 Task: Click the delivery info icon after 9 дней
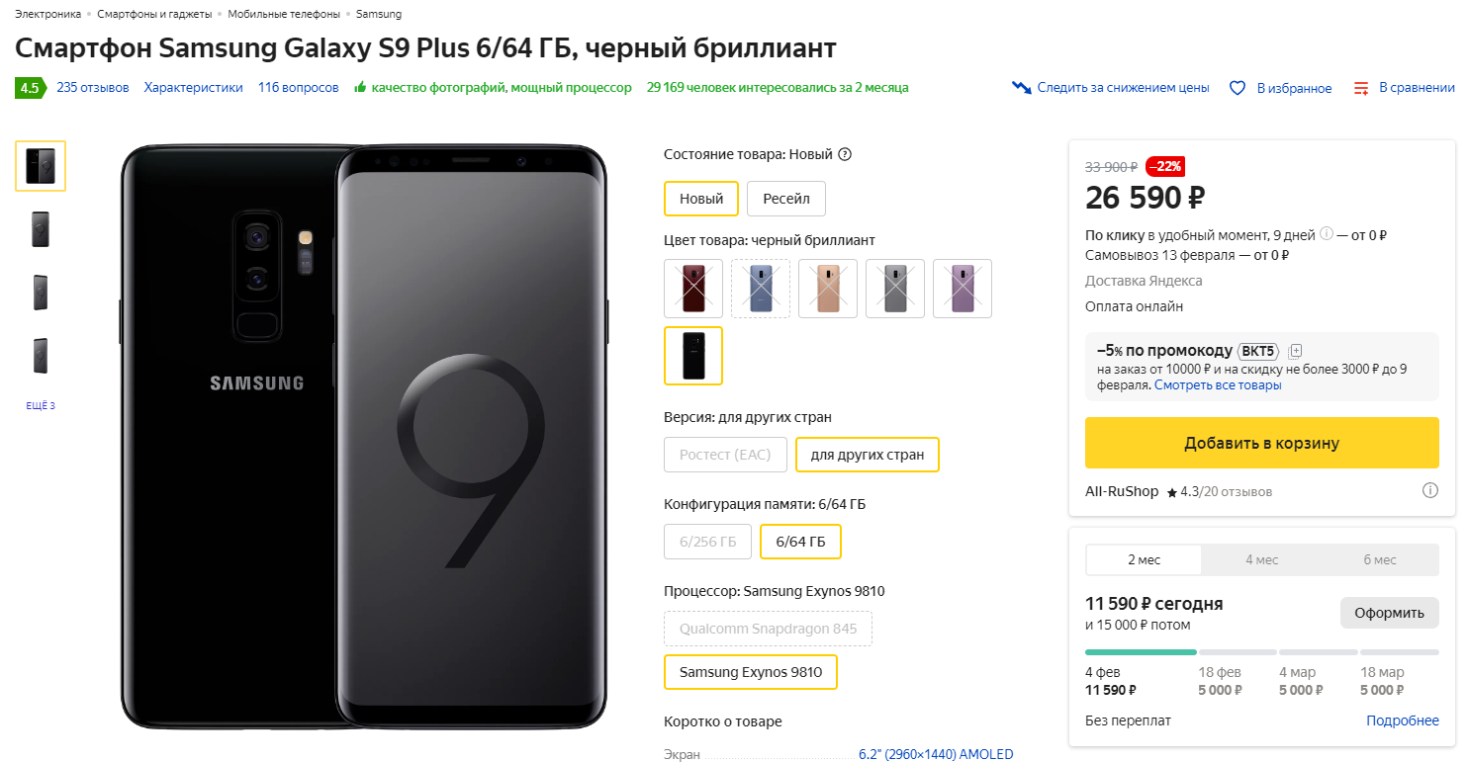(1327, 235)
